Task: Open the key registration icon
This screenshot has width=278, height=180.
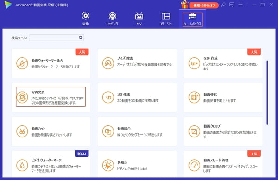Action: tap(223, 5)
